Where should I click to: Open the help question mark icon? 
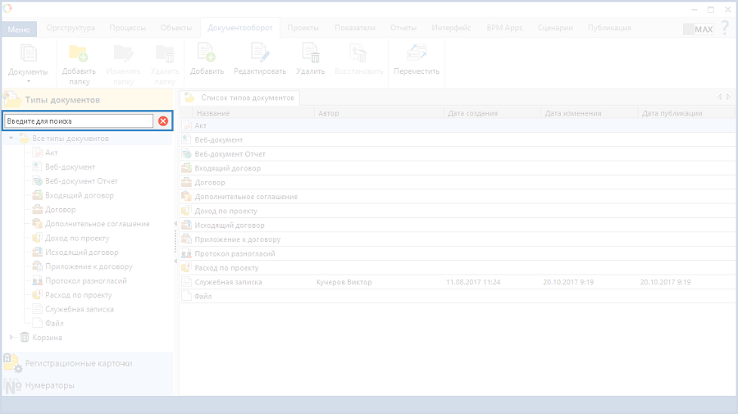pos(725,28)
